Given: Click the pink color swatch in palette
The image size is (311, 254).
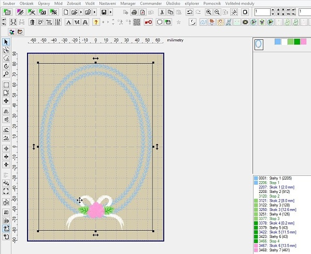Looking at the screenshot, I should pyautogui.click(x=304, y=41).
